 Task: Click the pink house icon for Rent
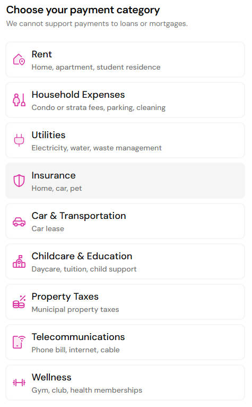click(19, 60)
